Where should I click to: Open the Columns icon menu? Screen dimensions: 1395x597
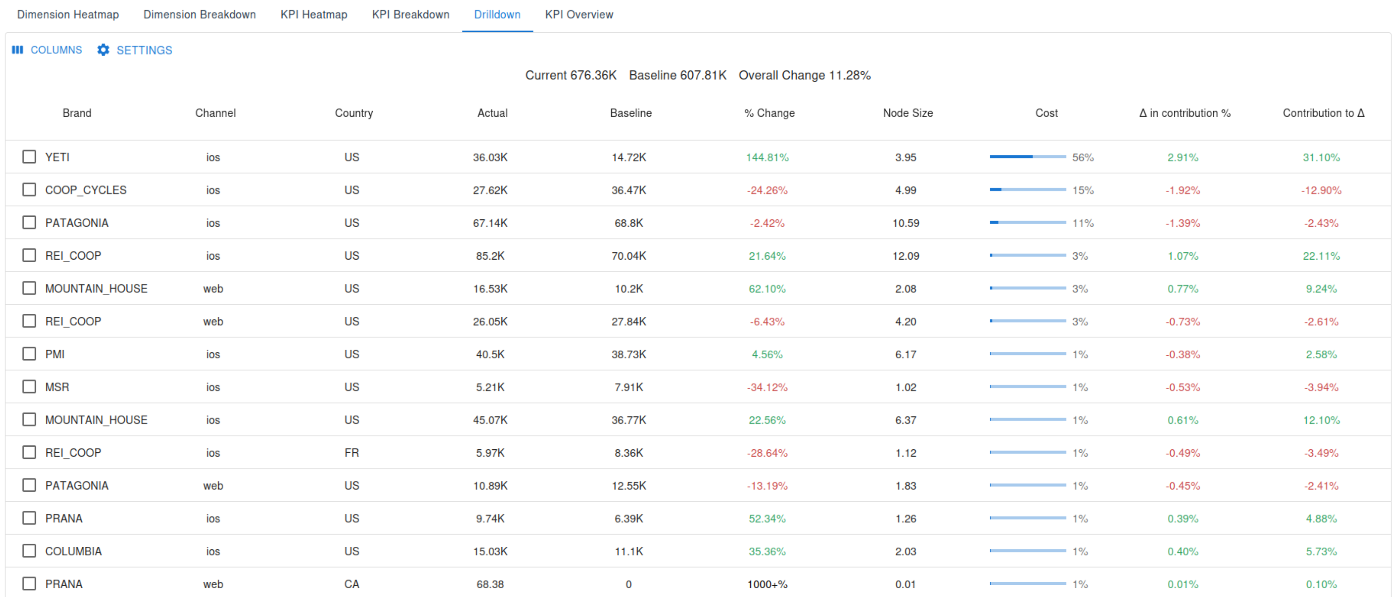pyautogui.click(x=17, y=50)
